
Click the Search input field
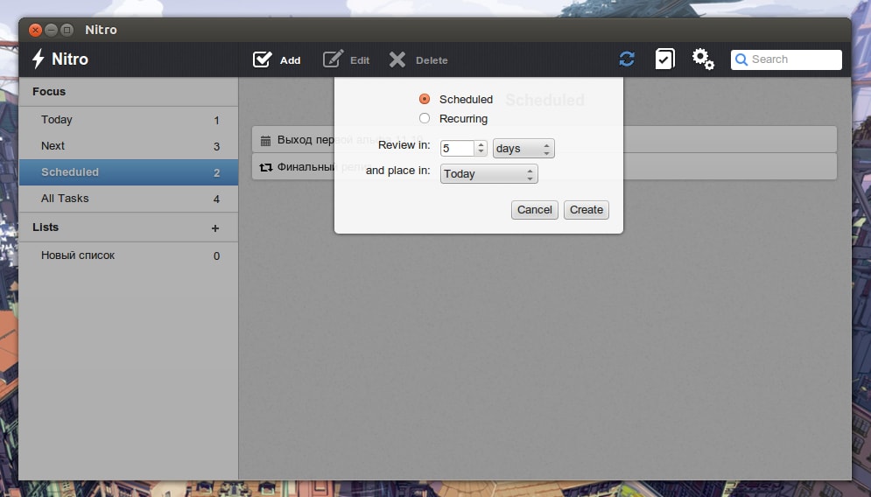pyautogui.click(x=786, y=59)
